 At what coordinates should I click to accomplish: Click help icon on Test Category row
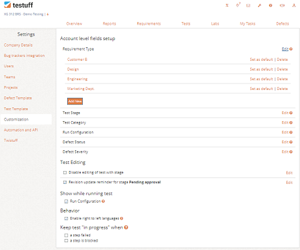pos(291,122)
